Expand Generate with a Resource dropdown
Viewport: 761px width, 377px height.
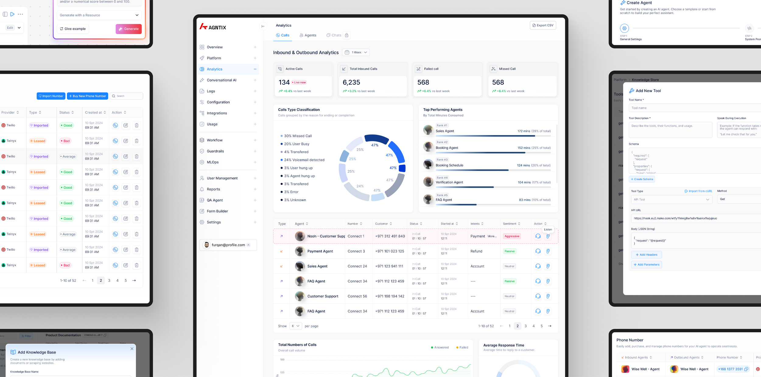[99, 15]
